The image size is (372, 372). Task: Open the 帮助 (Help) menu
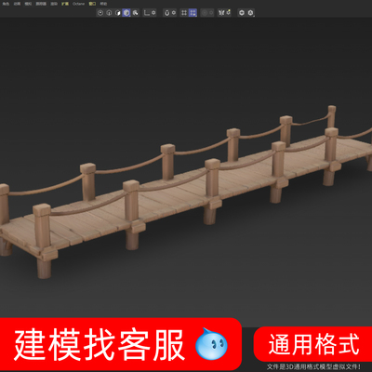coord(103,4)
